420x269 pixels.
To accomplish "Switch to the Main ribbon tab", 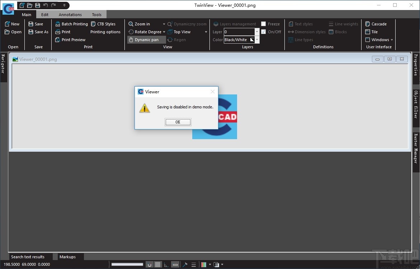I will (27, 14).
